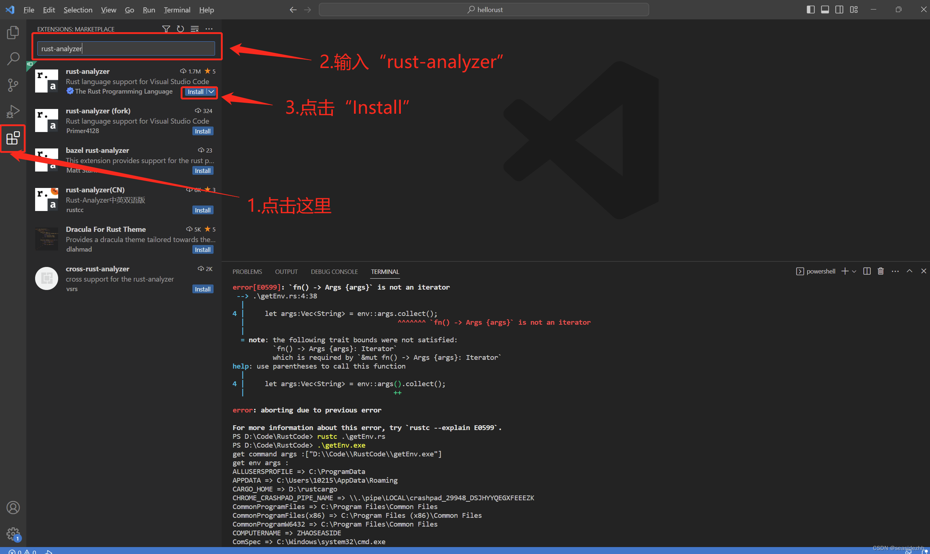Switch to the PROBLEMS tab
This screenshot has width=930, height=554.
(247, 272)
